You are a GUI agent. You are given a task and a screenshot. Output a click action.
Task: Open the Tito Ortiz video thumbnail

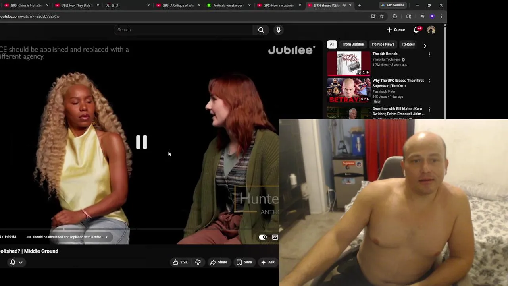coord(348,90)
